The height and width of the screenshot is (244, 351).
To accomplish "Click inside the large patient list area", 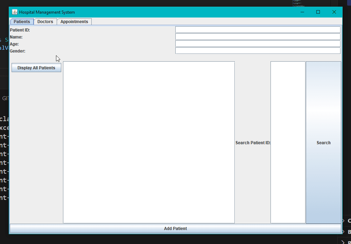I will click(149, 142).
